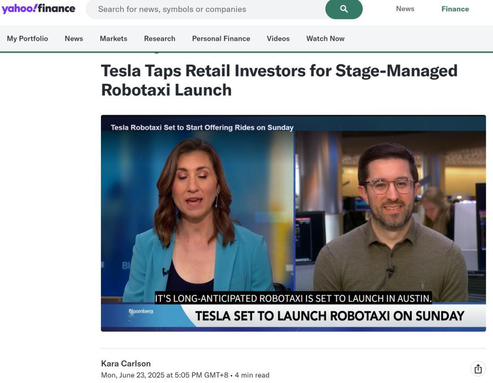The width and height of the screenshot is (493, 383).
Task: Play the Tesla Robotaxi video
Action: 294,223
